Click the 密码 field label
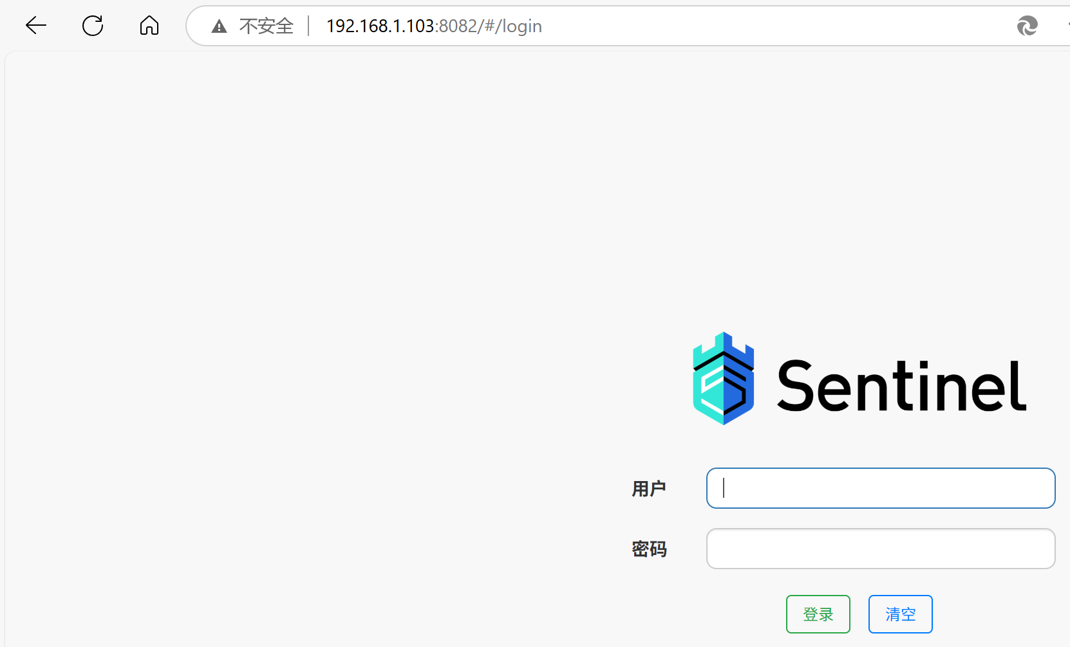Screen dimensions: 1070x647 click(649, 549)
